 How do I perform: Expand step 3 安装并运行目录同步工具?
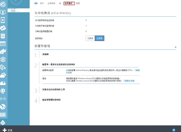point(54,89)
